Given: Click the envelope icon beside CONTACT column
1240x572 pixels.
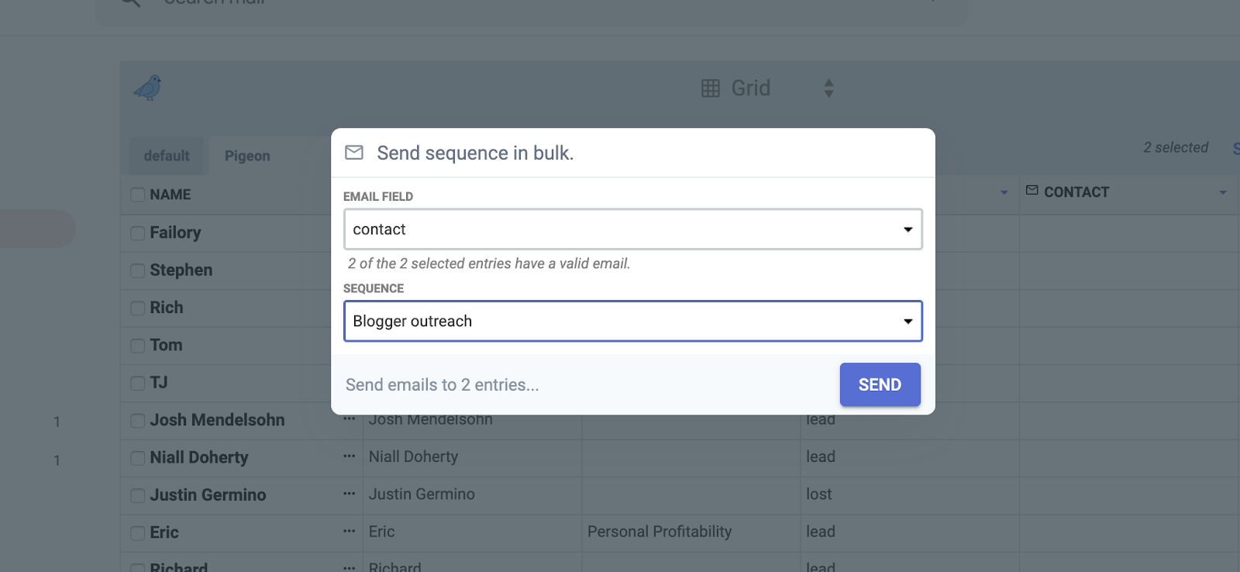Looking at the screenshot, I should (1032, 191).
